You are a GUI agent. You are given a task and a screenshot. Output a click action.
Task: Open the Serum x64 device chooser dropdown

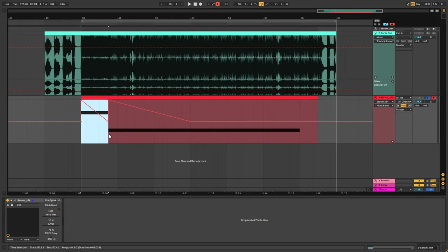click(384, 102)
